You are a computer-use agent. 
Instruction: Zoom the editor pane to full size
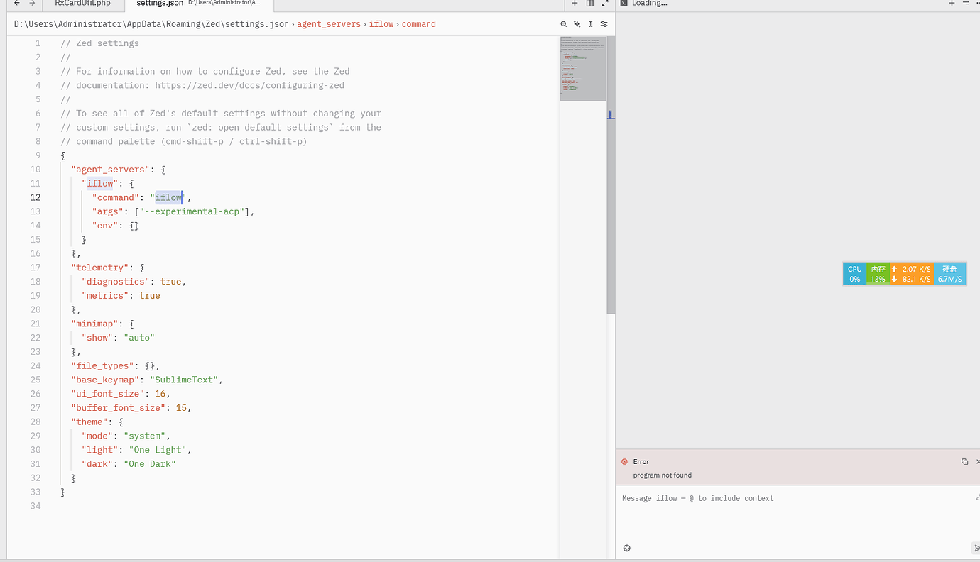[x=605, y=4]
